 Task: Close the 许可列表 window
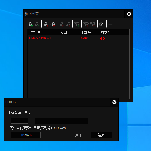(x=129, y=14)
